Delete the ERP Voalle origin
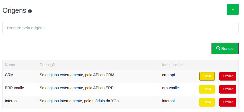Image resolution: width=244 pixels, height=112 pixels. 227,89
